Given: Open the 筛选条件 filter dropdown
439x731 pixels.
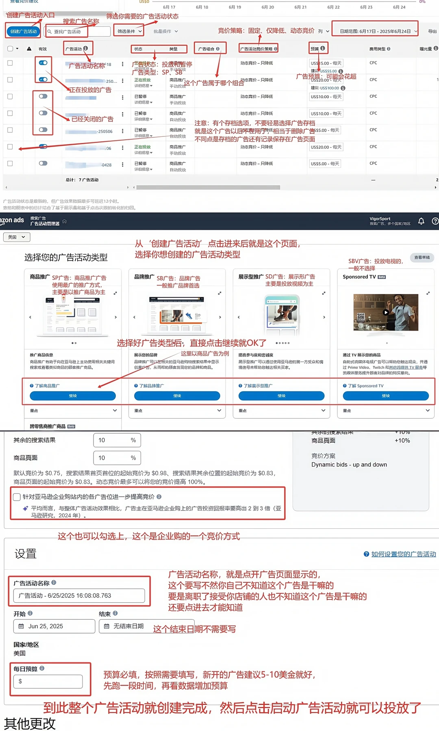Looking at the screenshot, I should (130, 31).
